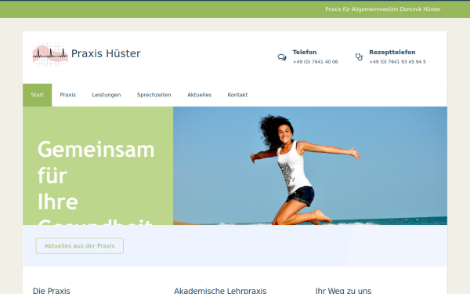
Task: Select Aktuelles in the navigation bar
Action: tap(199, 95)
